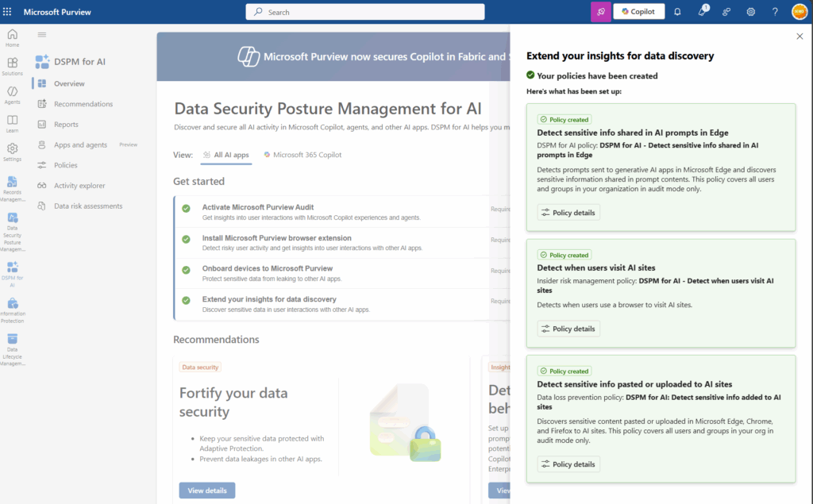Close the Extend your insights panel
813x504 pixels.
click(x=800, y=37)
